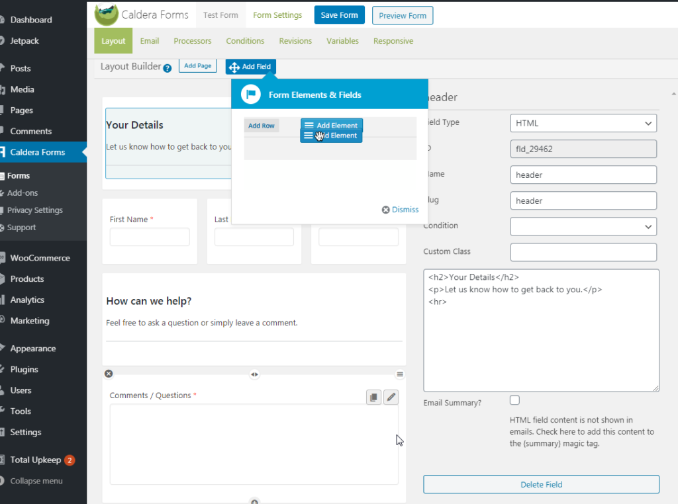
Task: Open Total Upkeep notification badge
Action: click(70, 460)
